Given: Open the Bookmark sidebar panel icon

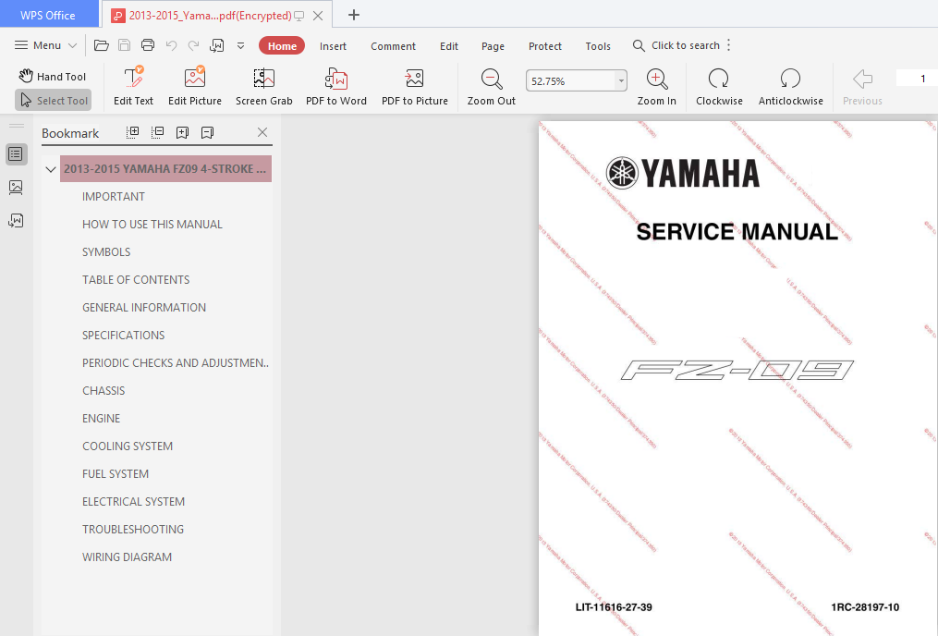Looking at the screenshot, I should [x=16, y=154].
